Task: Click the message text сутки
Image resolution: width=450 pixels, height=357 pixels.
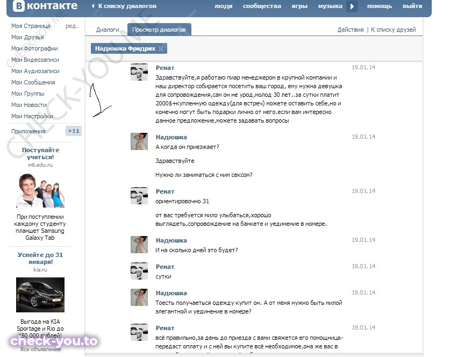Action: (x=163, y=277)
